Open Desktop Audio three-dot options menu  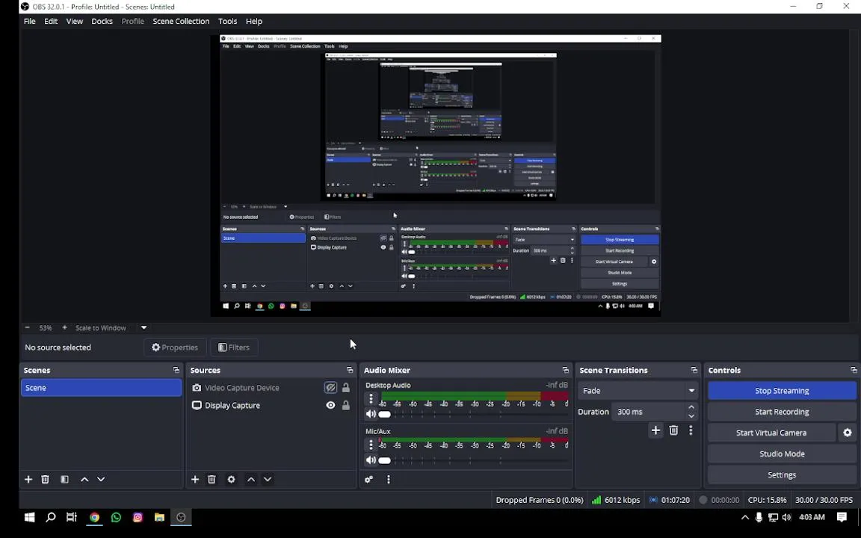point(371,398)
